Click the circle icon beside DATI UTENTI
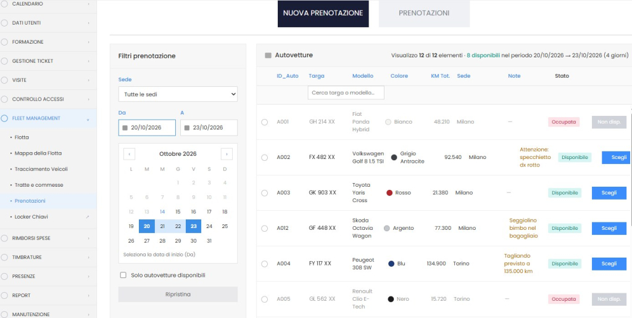The width and height of the screenshot is (632, 318). [x=4, y=23]
